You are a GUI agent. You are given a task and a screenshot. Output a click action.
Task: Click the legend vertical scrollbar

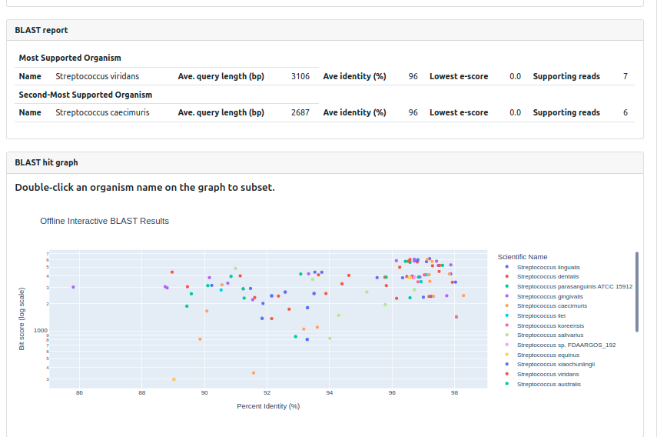[x=636, y=292]
